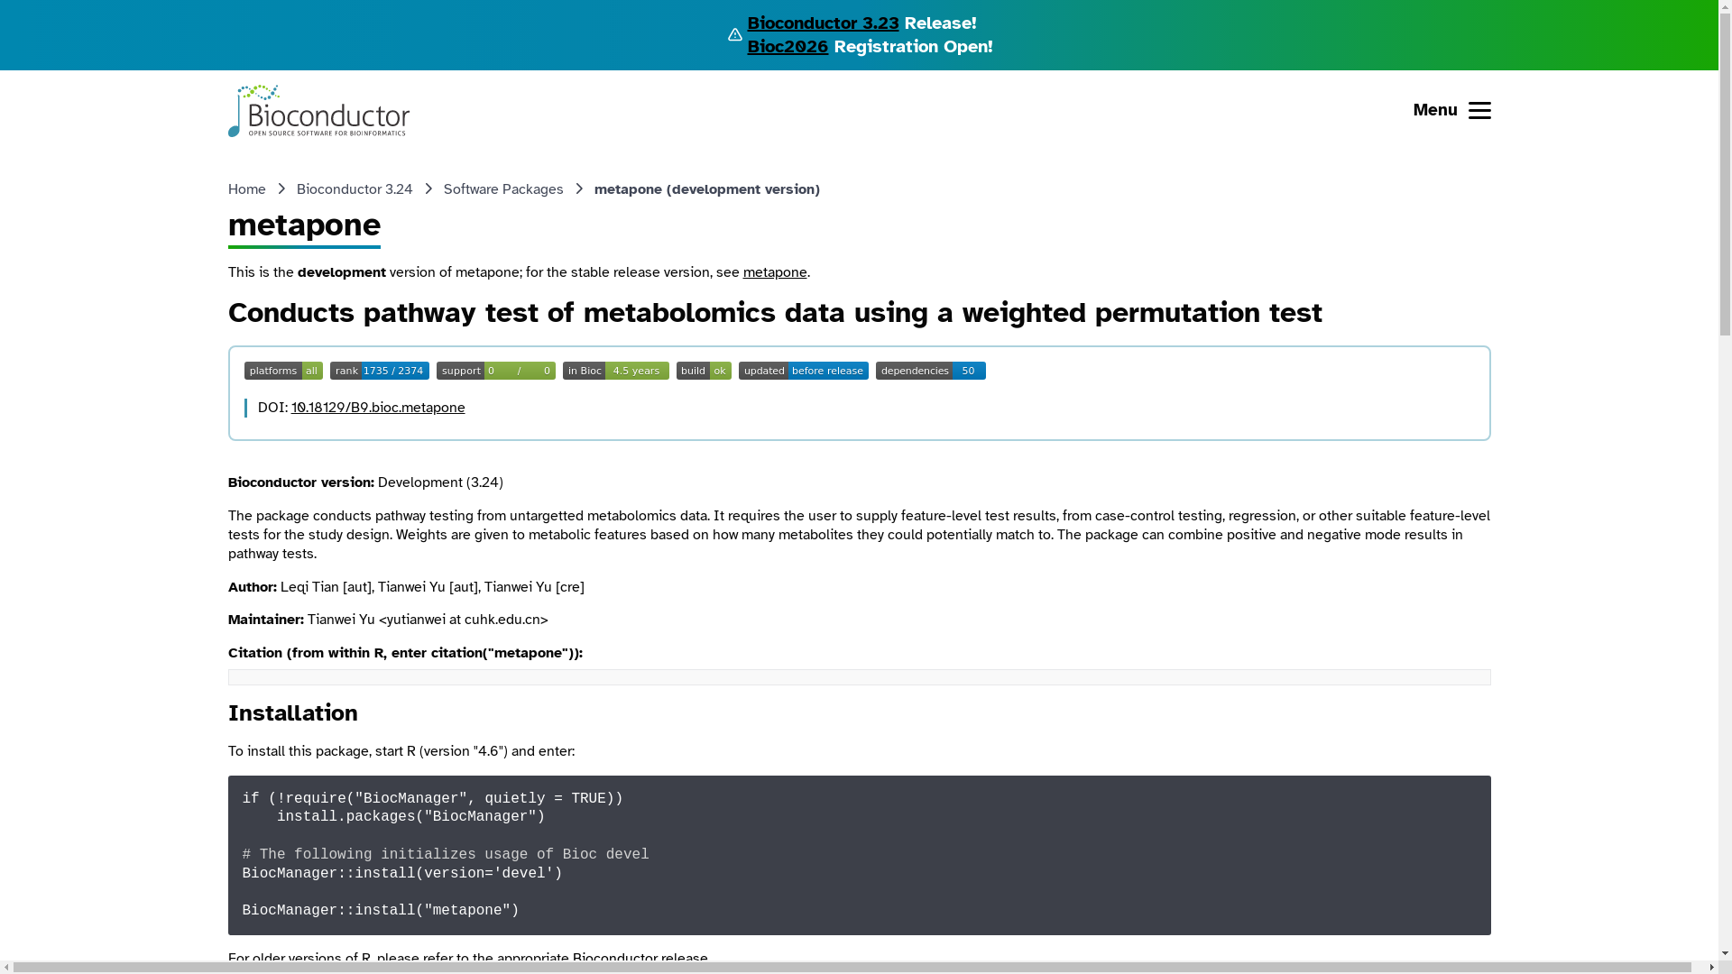Image resolution: width=1732 pixels, height=974 pixels.
Task: Open the stable release metapone link
Action: [x=775, y=272]
